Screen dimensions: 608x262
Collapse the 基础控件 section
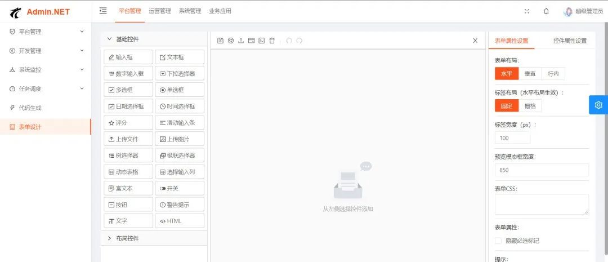coord(154,39)
